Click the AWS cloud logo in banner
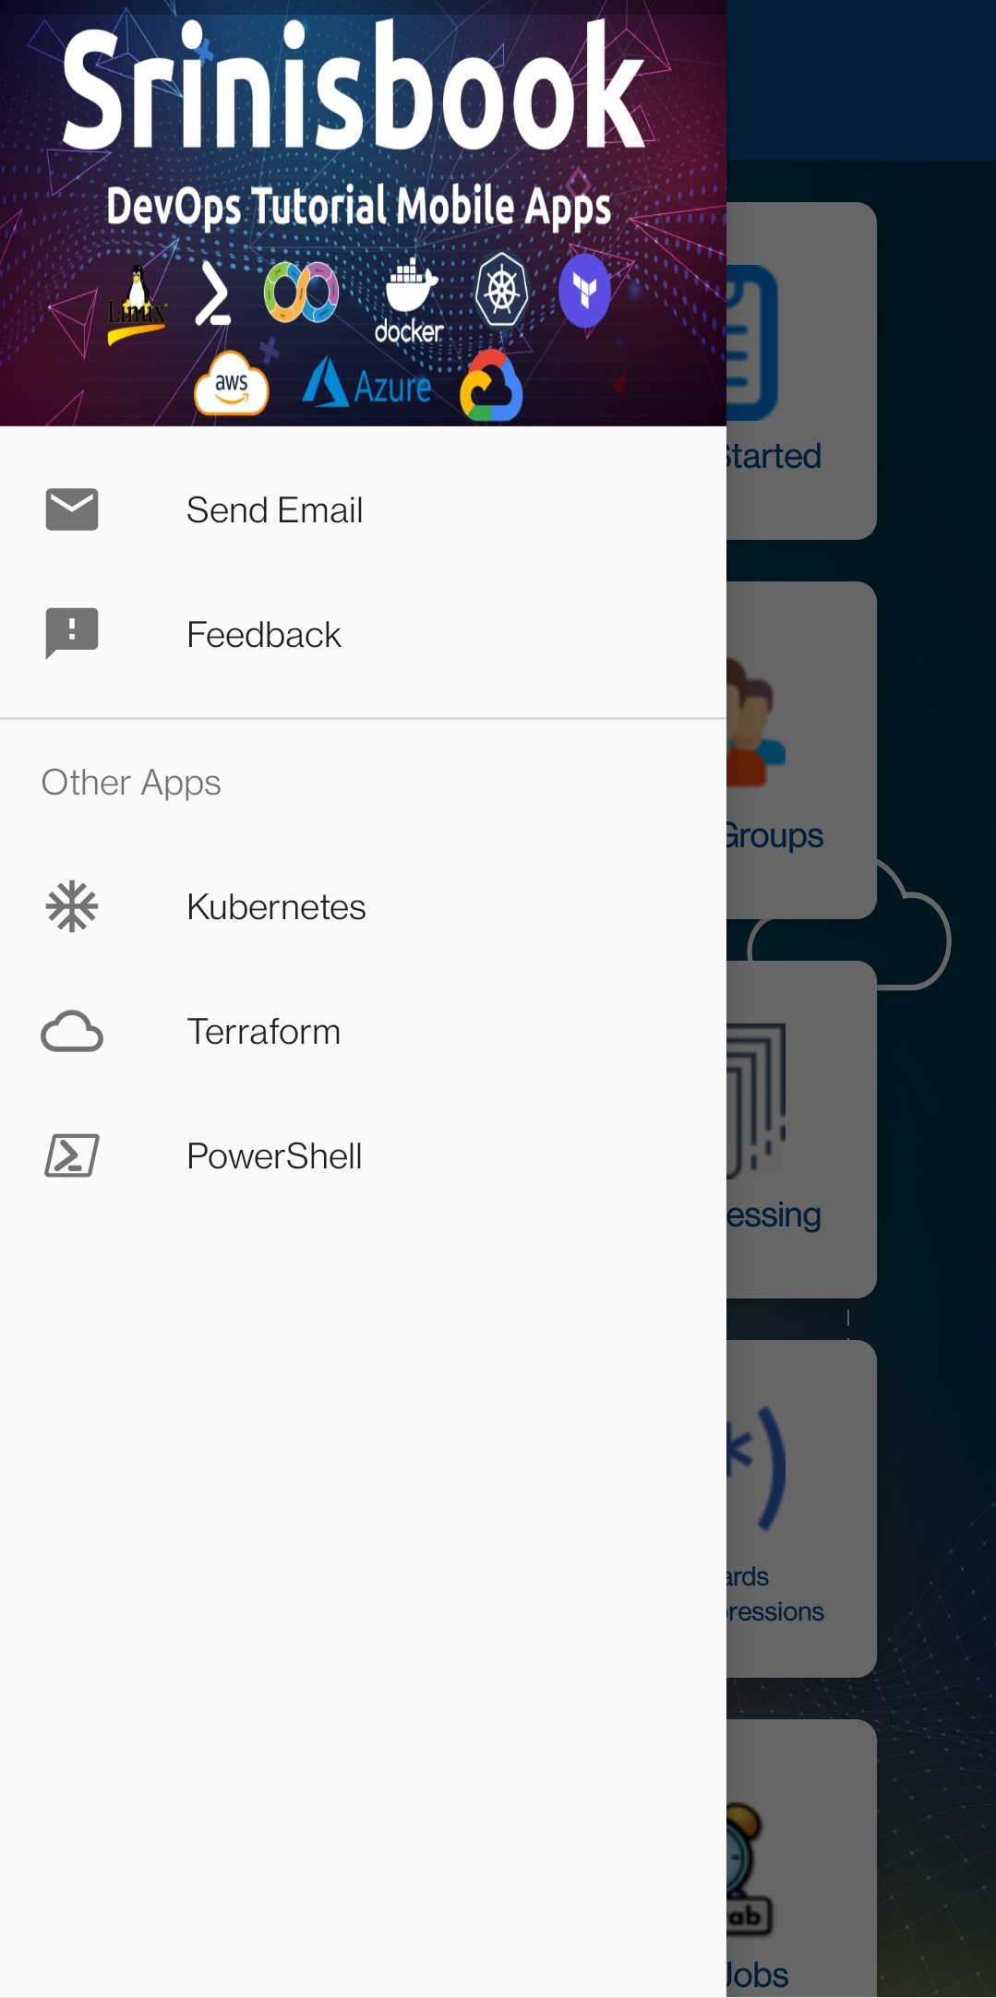The height and width of the screenshot is (1998, 996). pyautogui.click(x=231, y=383)
